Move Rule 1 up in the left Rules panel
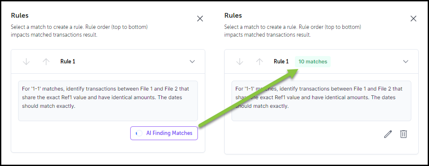 point(46,62)
